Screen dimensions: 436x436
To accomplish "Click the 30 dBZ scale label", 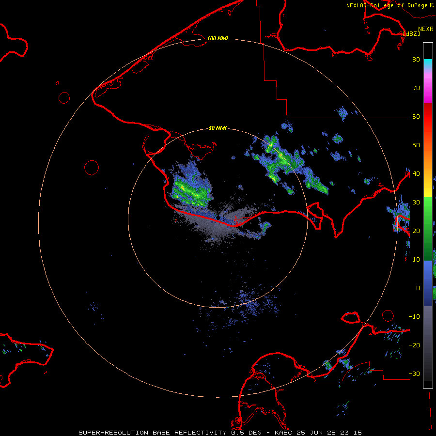I will point(416,202).
